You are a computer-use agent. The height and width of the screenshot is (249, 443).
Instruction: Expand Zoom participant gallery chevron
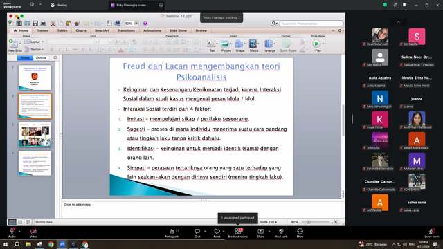point(399,22)
